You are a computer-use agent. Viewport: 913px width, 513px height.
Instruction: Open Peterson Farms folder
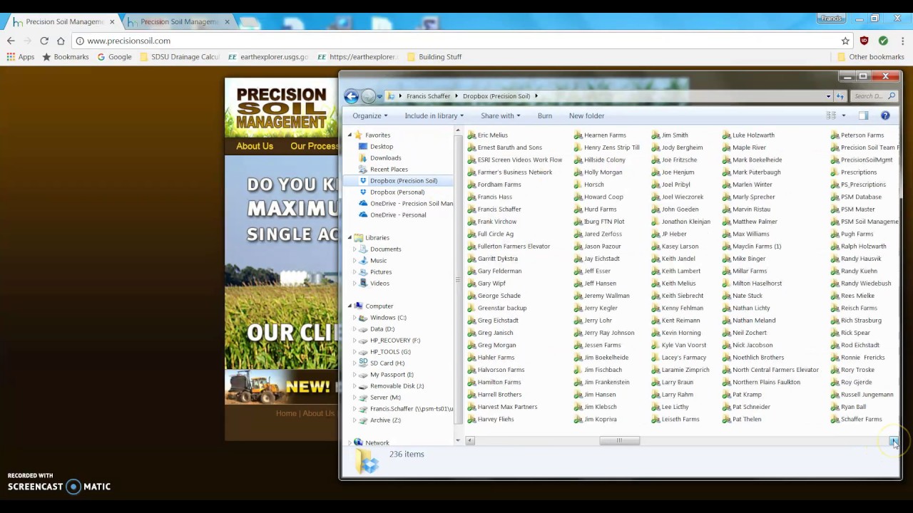857,135
